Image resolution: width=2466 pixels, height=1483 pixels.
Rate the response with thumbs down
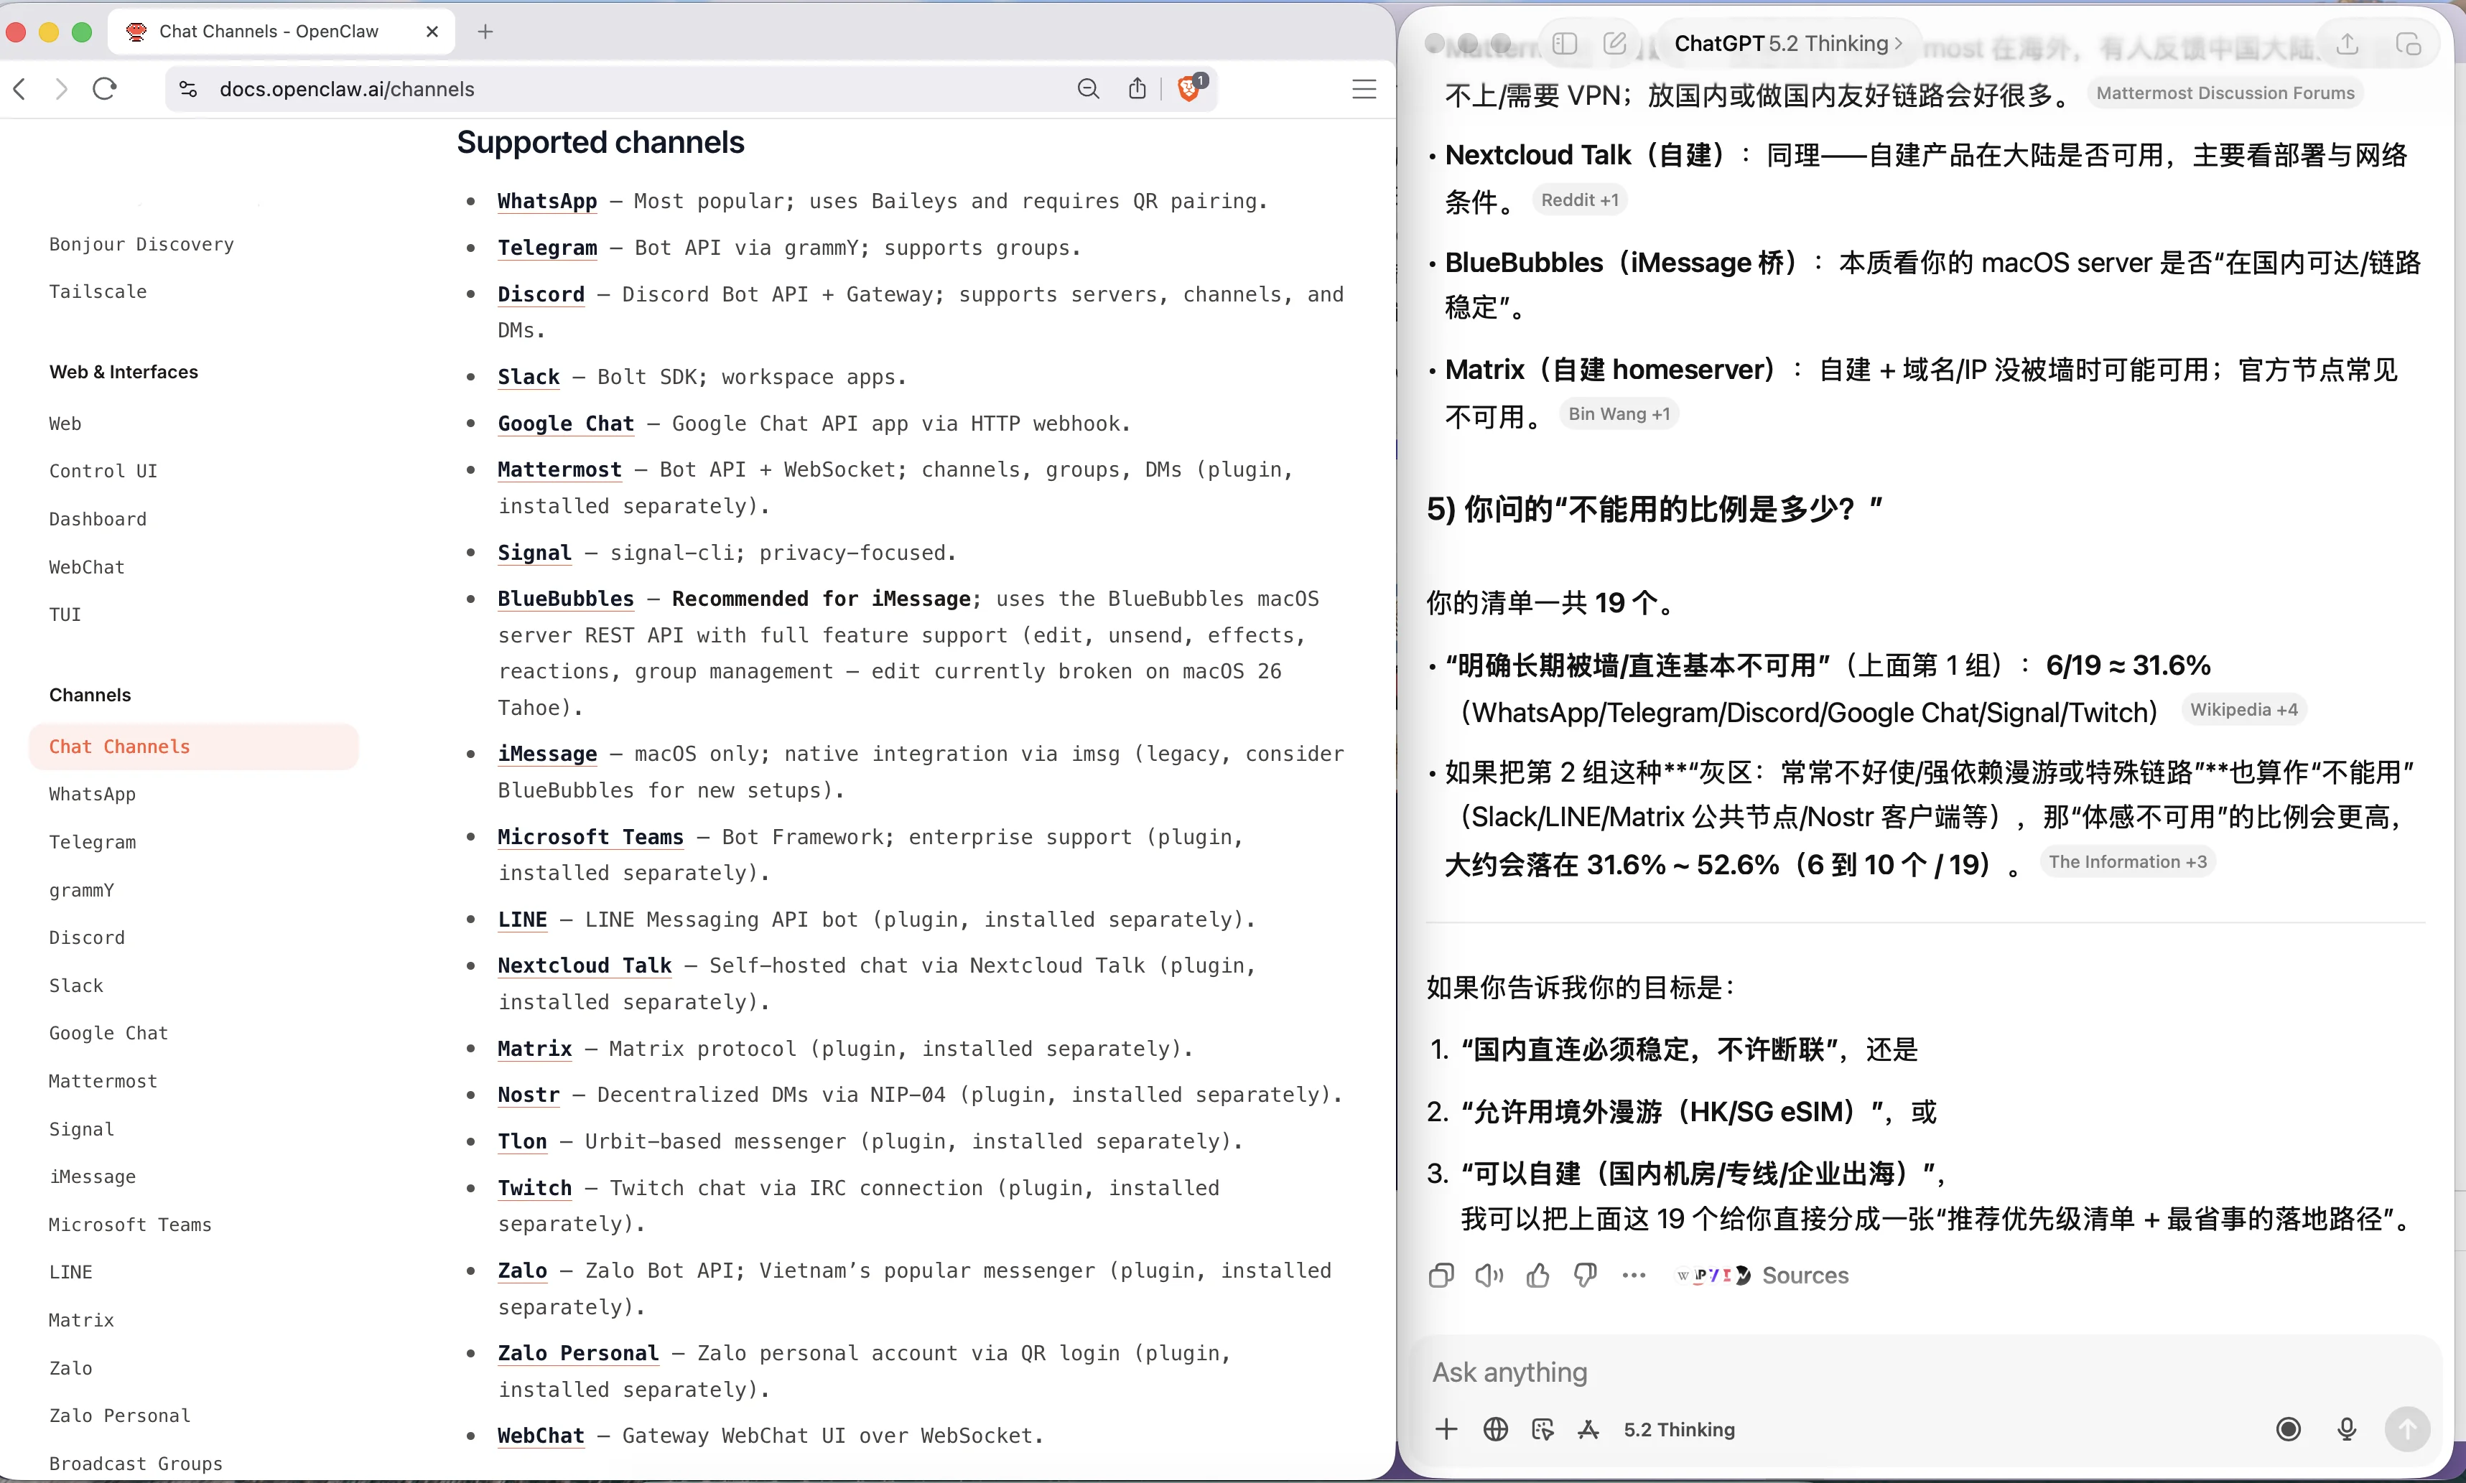coord(1586,1276)
